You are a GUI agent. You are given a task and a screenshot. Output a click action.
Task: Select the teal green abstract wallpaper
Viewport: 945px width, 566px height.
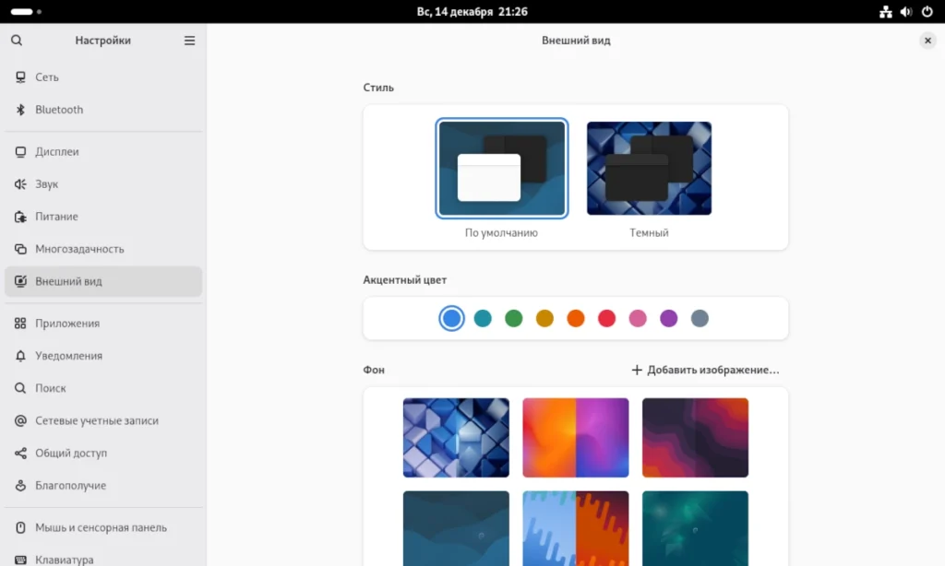coord(696,529)
